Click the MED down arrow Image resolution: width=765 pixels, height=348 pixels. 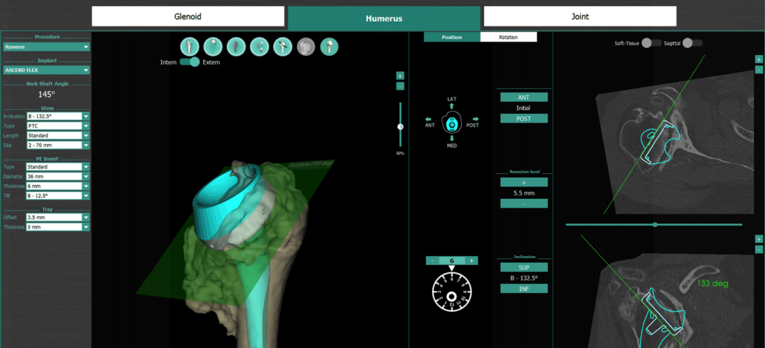(x=451, y=138)
